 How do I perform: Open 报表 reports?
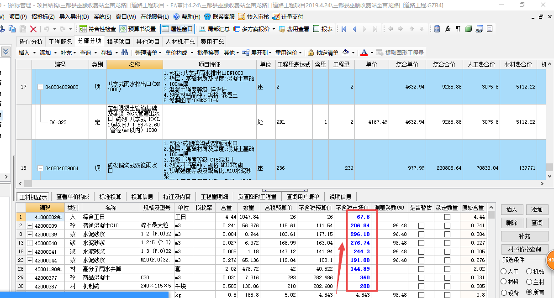coord(323,29)
